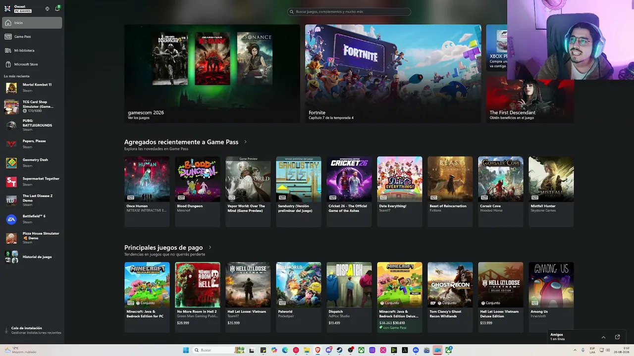This screenshot has height=356, width=634.
Task: Open Microsoft Store from the sidebar
Action: 32,64
